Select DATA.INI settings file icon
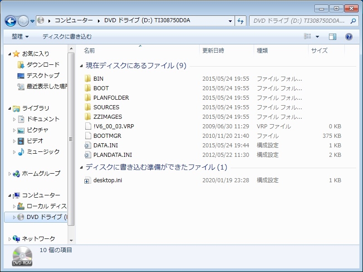 [x=88, y=145]
